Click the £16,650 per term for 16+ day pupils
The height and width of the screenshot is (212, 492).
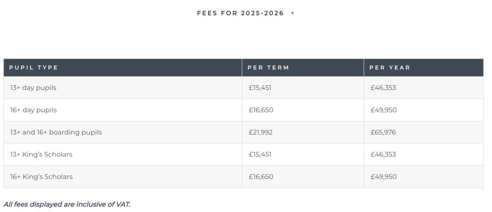[x=261, y=110]
